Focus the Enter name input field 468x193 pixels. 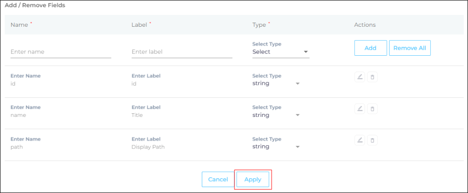coord(60,52)
